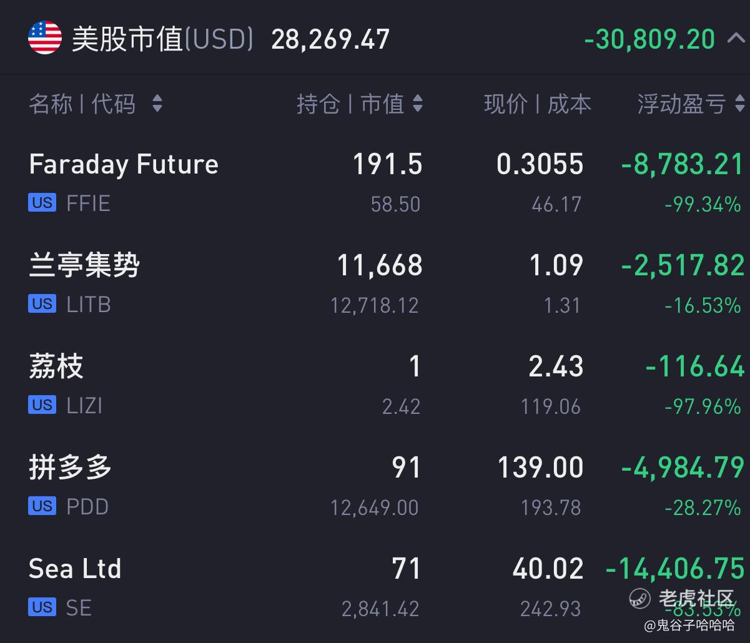The image size is (750, 643).
Task: Click US badge next to LIZI
Action: [42, 405]
